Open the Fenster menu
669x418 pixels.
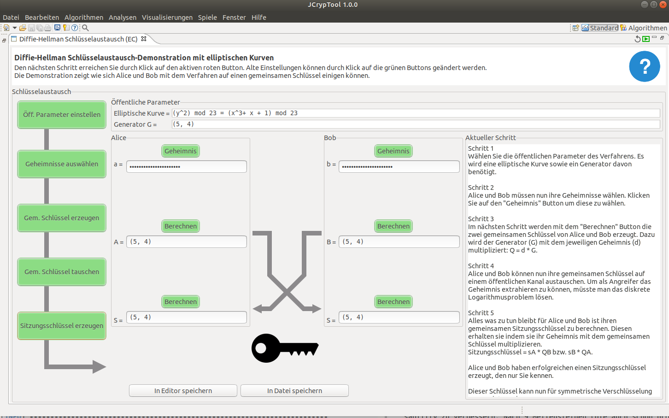(x=234, y=18)
